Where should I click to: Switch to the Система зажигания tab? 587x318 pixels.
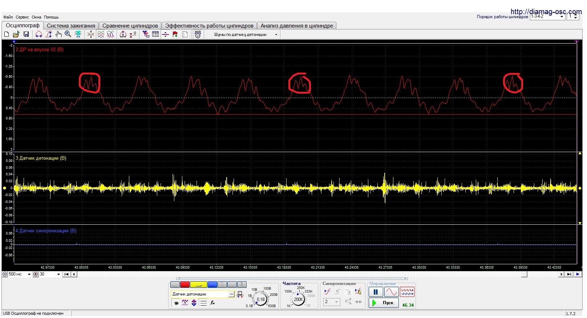[x=71, y=26]
